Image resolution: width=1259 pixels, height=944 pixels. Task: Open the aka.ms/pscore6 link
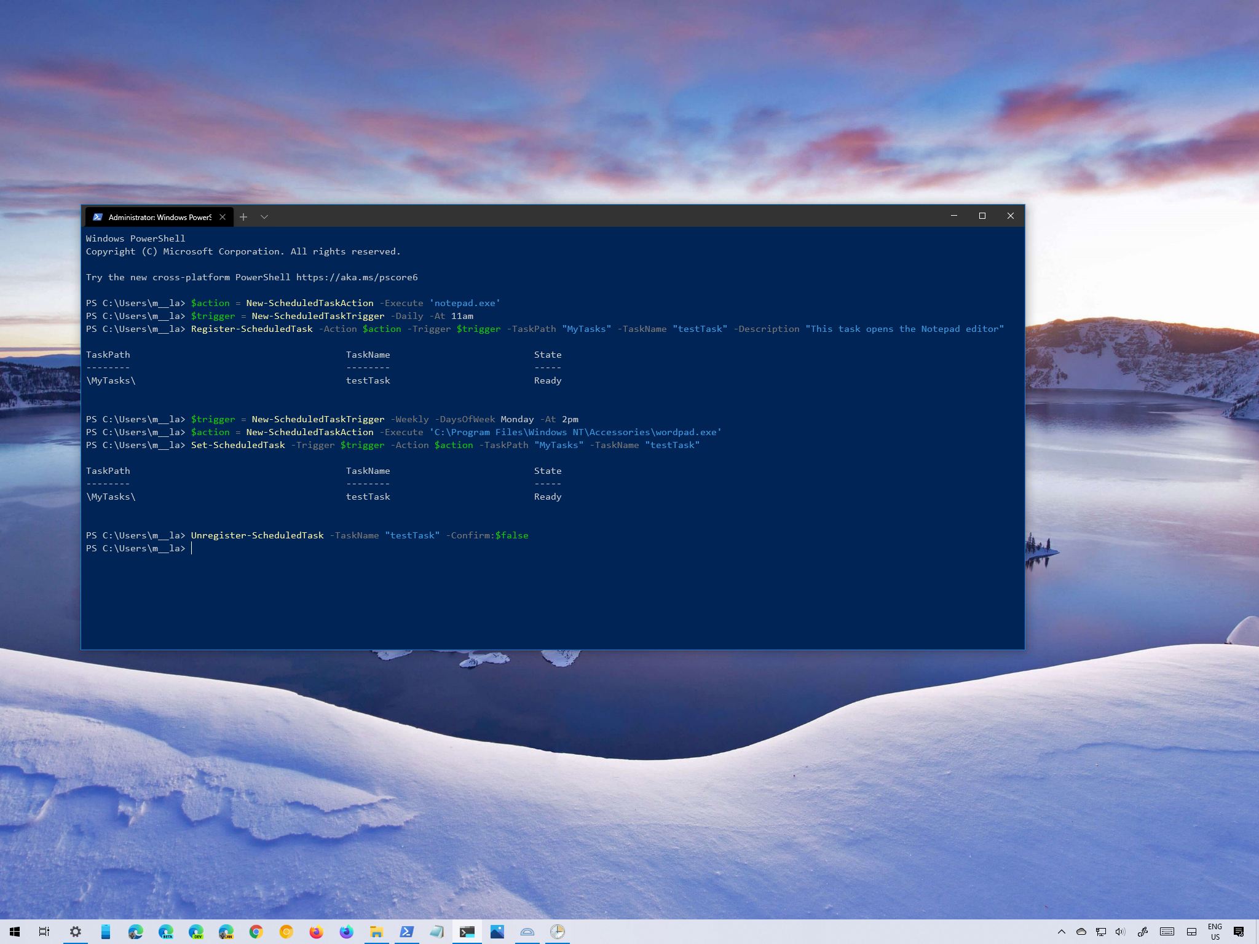tap(357, 277)
